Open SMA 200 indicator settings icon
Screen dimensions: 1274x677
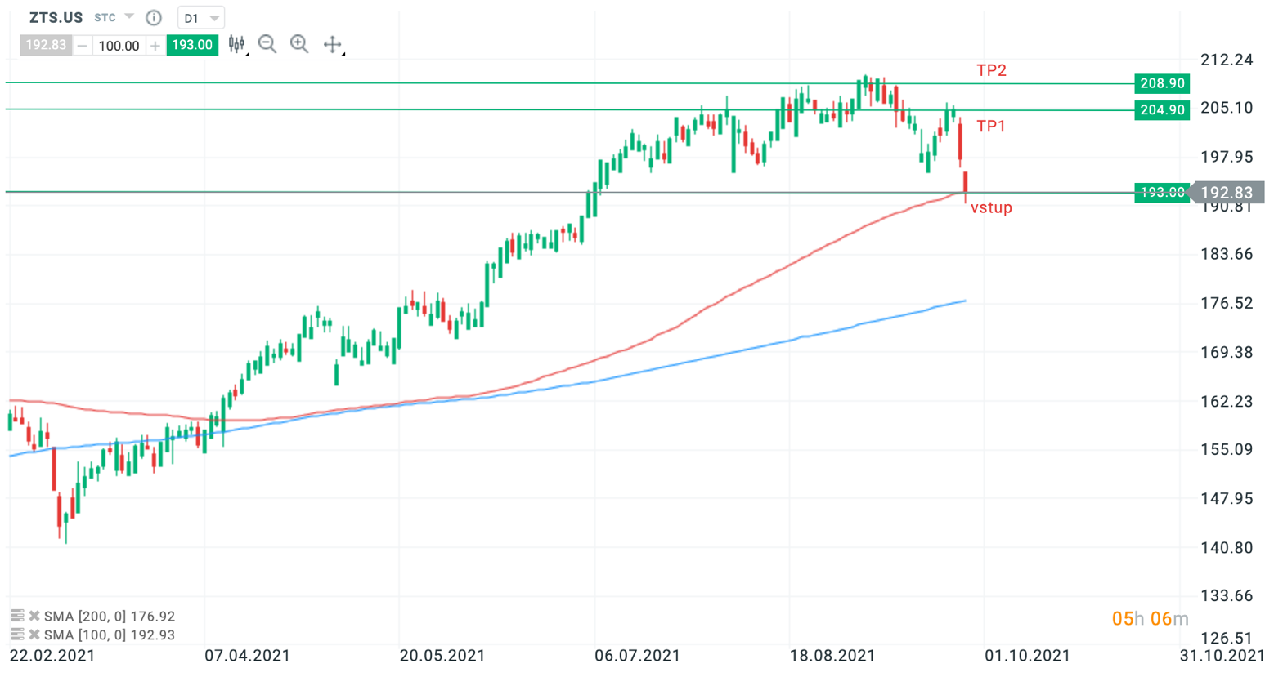(x=17, y=616)
